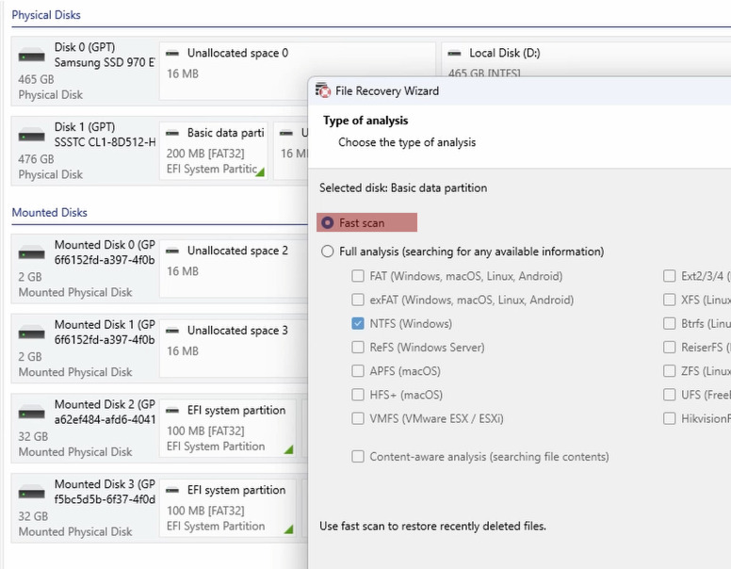Click the Selected disk: Basic data partition label

tap(403, 188)
